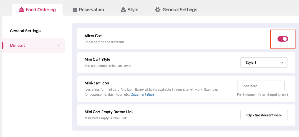The image size is (299, 137).
Task: Open the Mini Cart Style dropdown
Action: [264, 63]
